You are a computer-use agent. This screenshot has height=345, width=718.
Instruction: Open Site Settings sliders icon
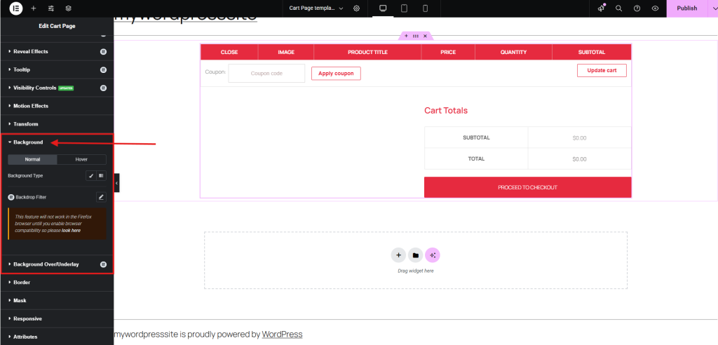tap(50, 8)
